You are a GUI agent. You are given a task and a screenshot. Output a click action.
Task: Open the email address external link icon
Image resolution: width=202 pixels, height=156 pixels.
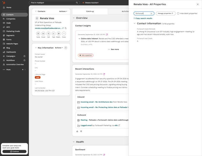pos(63,28)
